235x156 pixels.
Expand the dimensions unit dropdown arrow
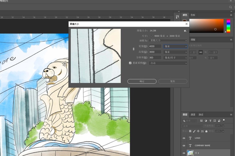[x=151, y=36]
